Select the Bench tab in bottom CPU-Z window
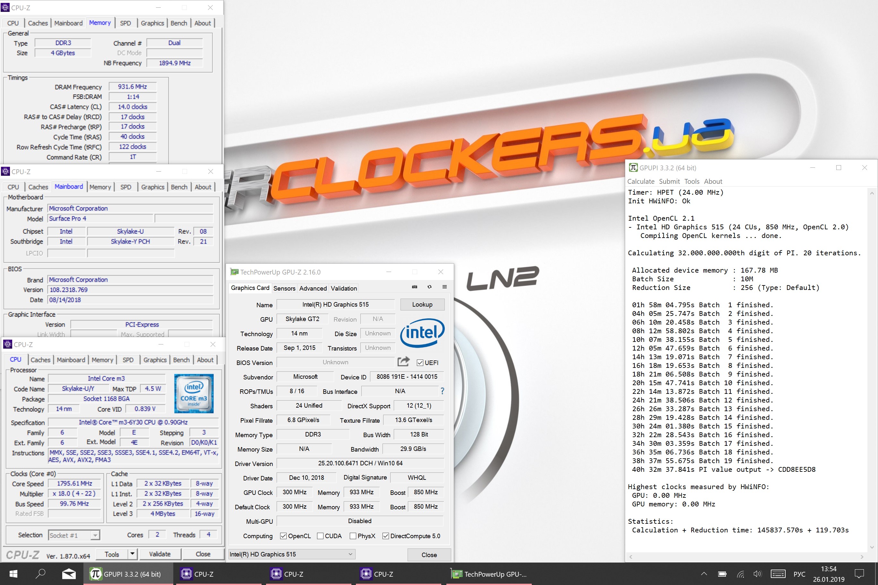878x585 pixels. pyautogui.click(x=181, y=360)
